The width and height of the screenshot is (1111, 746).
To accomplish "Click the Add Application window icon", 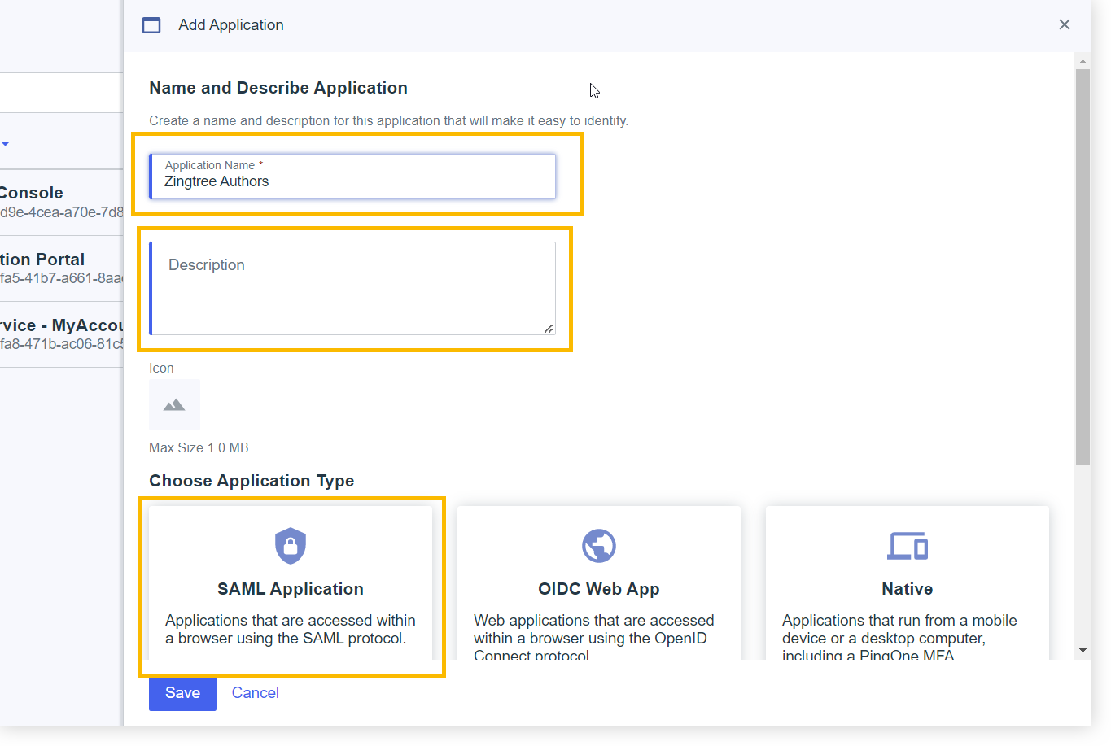I will (x=151, y=25).
